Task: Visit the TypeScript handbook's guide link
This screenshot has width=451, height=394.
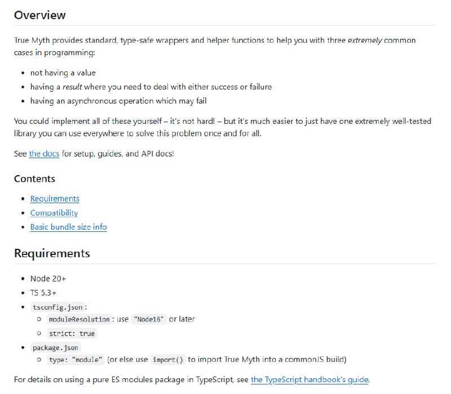Action: coord(310,379)
